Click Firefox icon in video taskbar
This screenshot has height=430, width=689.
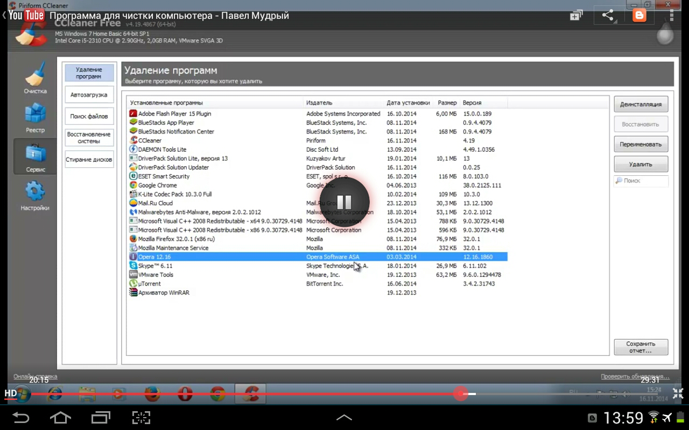pyautogui.click(x=152, y=395)
